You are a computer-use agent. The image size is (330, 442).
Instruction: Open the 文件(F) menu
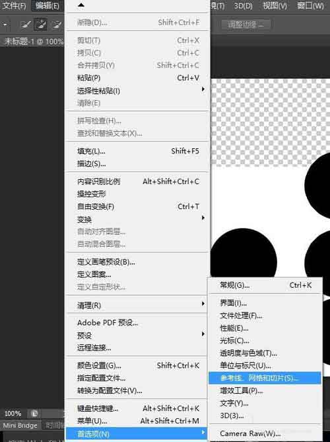14,6
